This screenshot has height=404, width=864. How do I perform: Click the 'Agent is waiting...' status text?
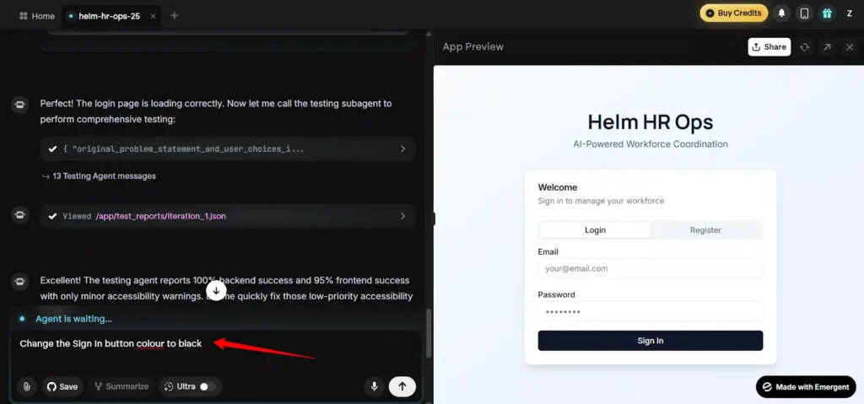(x=74, y=319)
